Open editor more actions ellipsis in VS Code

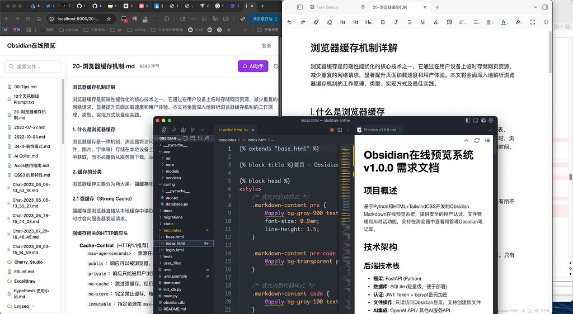pos(347,130)
